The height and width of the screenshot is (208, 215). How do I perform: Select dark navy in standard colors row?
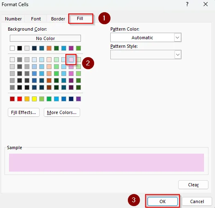click(x=71, y=99)
